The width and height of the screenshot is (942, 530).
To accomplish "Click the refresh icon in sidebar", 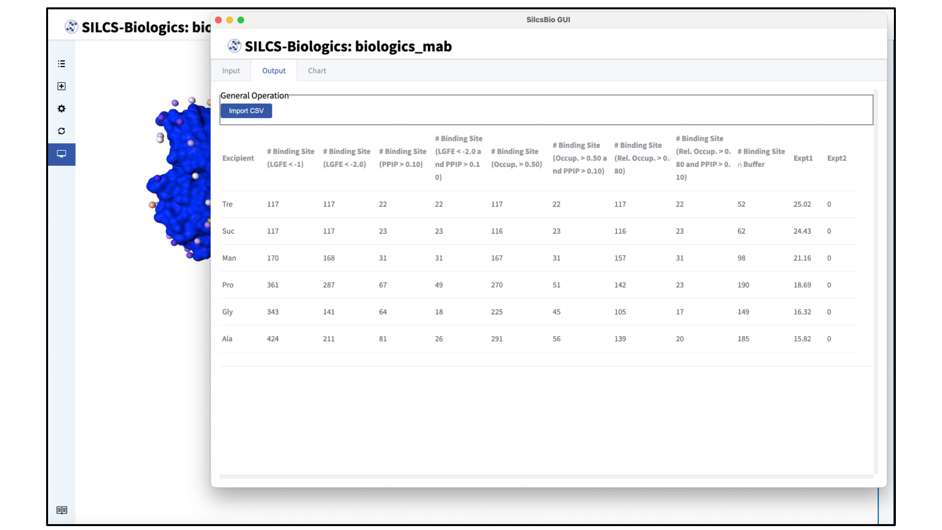I will (x=61, y=131).
